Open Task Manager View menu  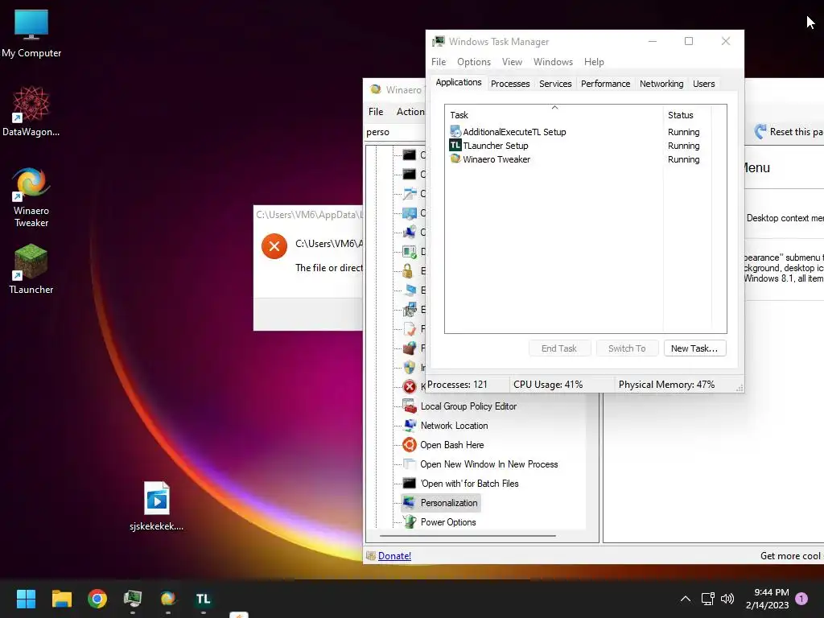click(x=512, y=62)
